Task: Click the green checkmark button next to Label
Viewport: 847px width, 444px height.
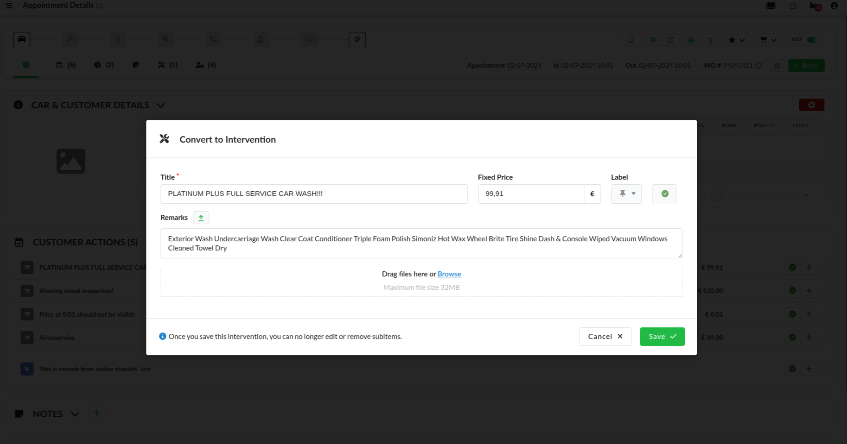Action: (664, 194)
